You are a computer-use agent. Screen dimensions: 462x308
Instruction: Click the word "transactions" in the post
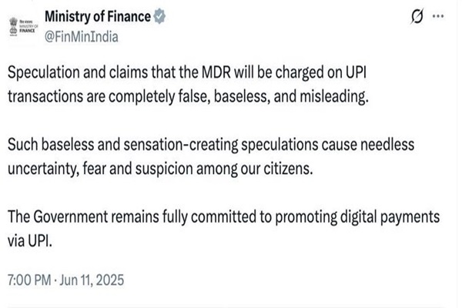[45, 96]
